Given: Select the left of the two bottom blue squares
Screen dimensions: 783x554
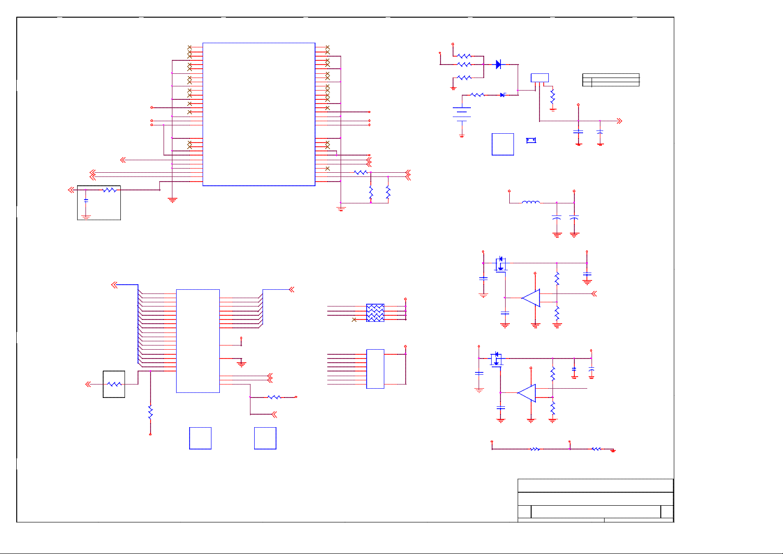Looking at the screenshot, I should (200, 438).
